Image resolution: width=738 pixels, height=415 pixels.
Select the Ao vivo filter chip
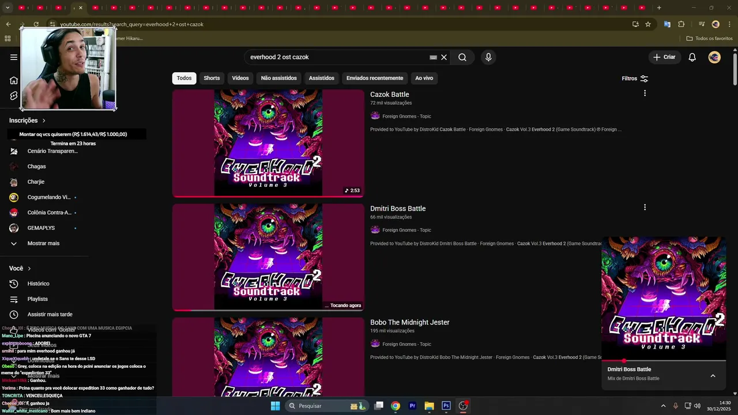click(x=424, y=78)
